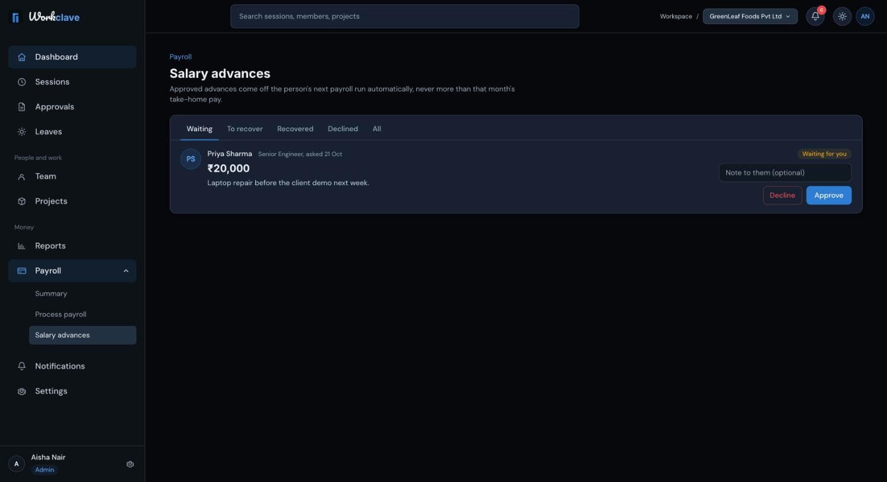Click the Workspace label in header

tap(676, 17)
